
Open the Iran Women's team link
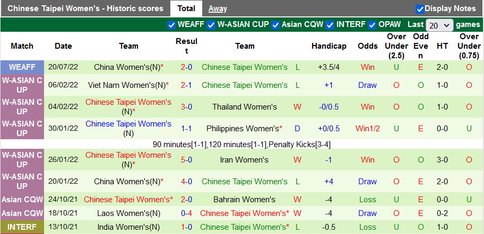tap(244, 160)
